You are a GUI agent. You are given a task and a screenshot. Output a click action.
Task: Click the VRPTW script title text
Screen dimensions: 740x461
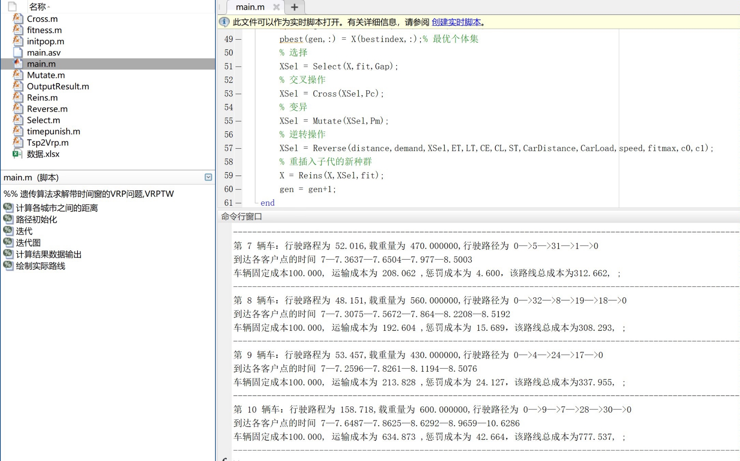[89, 194]
